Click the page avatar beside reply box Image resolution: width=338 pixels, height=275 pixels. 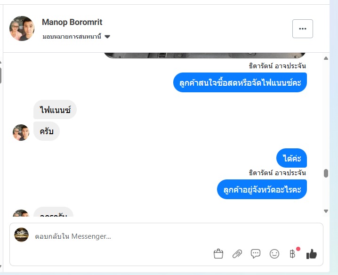click(21, 235)
